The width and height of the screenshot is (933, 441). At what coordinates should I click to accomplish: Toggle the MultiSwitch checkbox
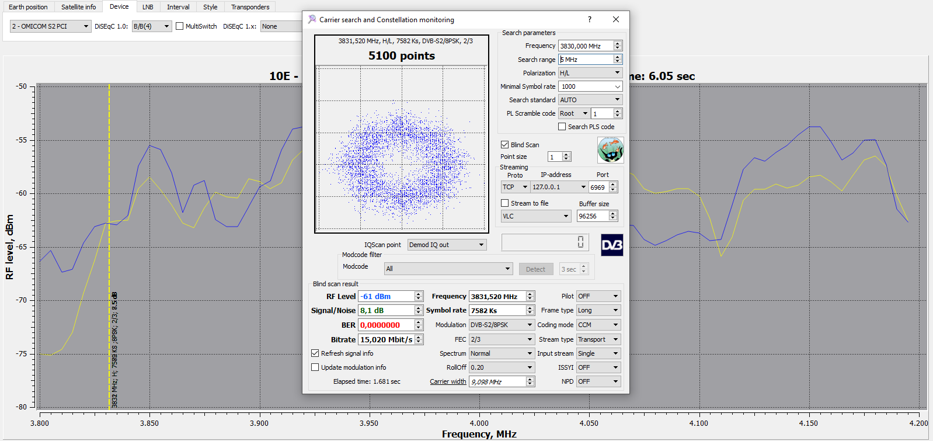point(180,26)
